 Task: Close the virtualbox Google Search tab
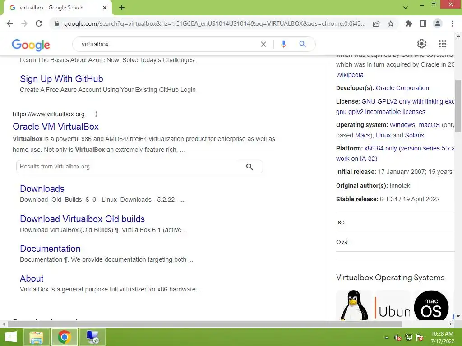pos(105,8)
